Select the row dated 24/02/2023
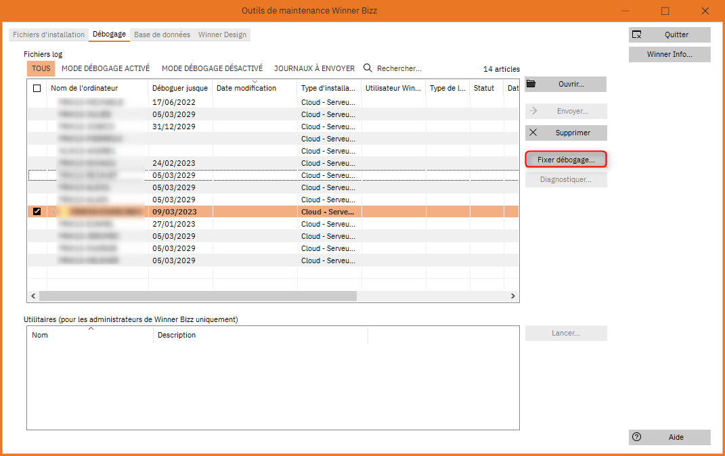Screen dimensions: 725x456 click(273, 163)
